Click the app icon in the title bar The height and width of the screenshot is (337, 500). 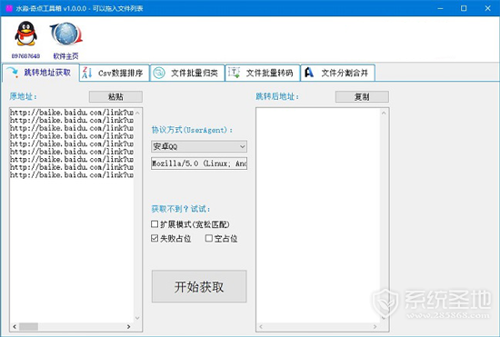pyautogui.click(x=9, y=8)
